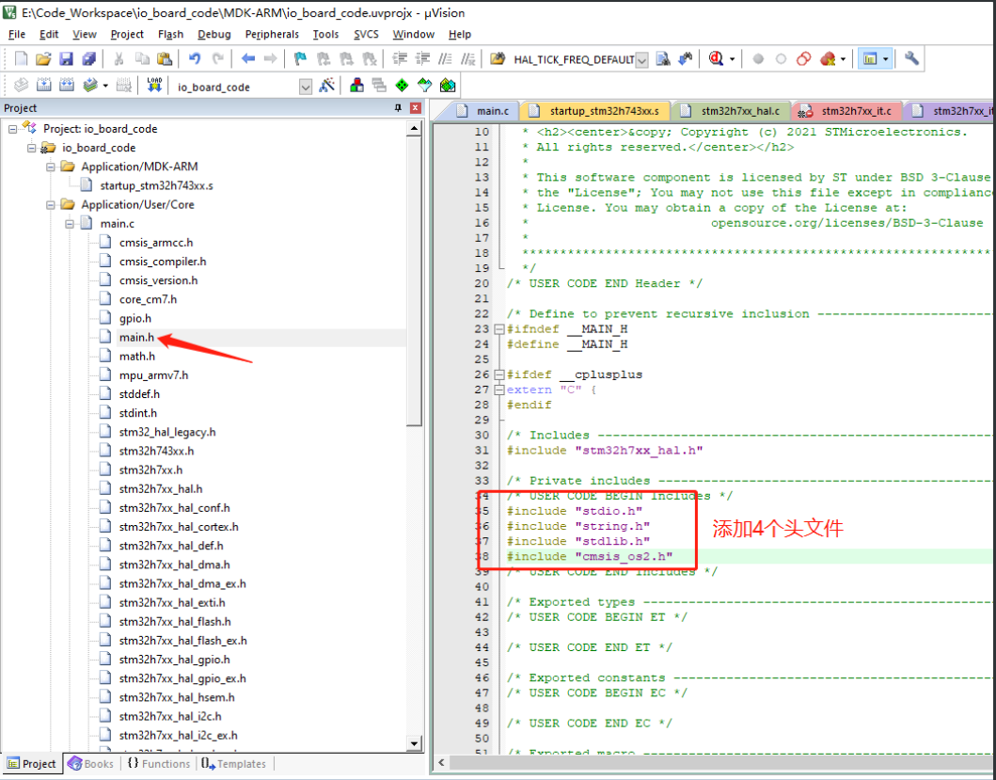Select the Rebuild all target files icon
Viewport: 996px width, 780px height.
point(64,86)
